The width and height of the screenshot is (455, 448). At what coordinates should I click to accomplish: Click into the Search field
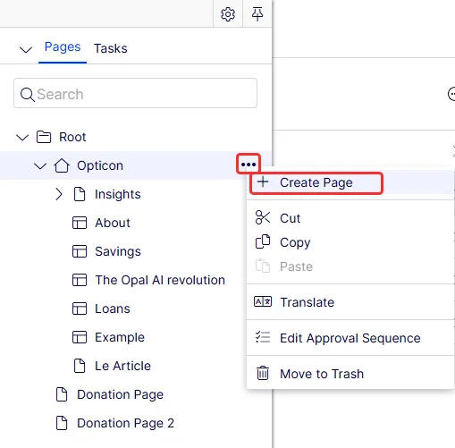pos(135,93)
